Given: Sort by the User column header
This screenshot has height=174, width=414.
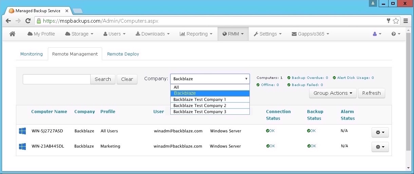Looking at the screenshot, I should pyautogui.click(x=159, y=112).
